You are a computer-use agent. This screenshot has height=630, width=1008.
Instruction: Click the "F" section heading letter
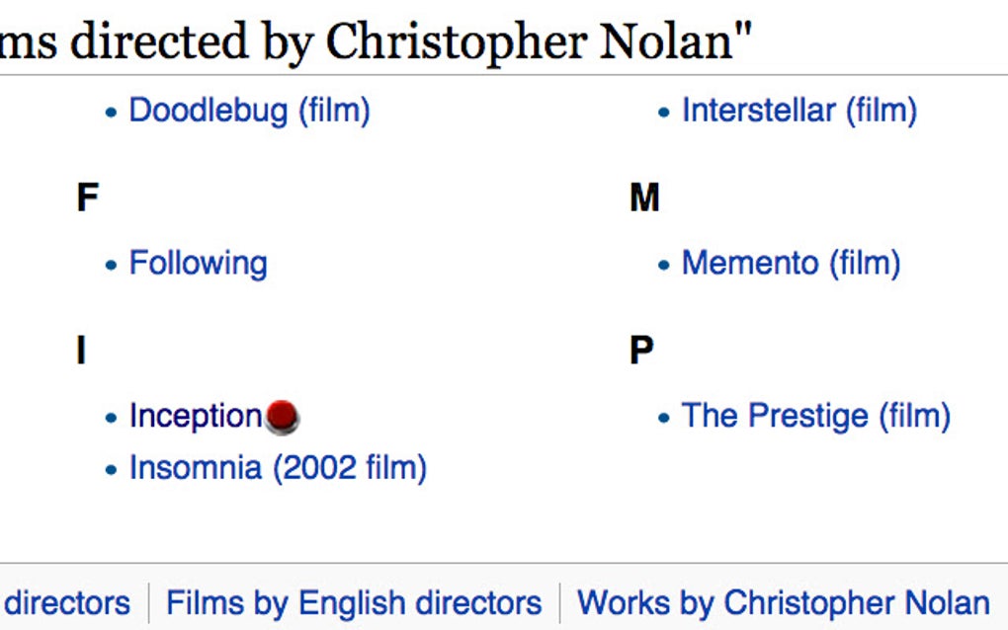coord(87,198)
